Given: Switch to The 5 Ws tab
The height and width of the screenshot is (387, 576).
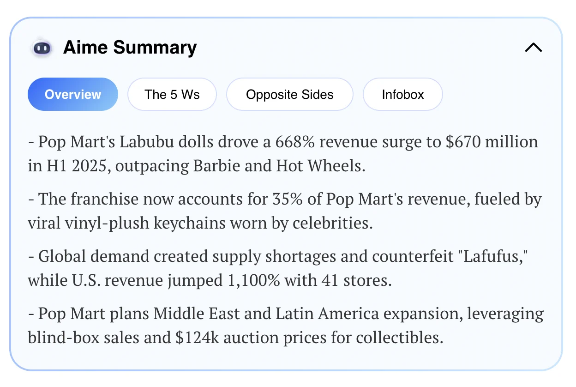Looking at the screenshot, I should pos(172,95).
